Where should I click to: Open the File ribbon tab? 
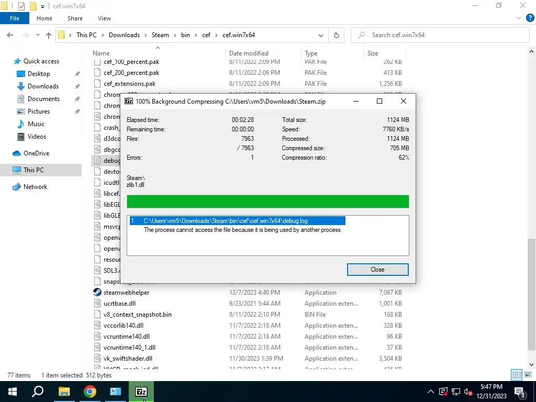[14, 18]
